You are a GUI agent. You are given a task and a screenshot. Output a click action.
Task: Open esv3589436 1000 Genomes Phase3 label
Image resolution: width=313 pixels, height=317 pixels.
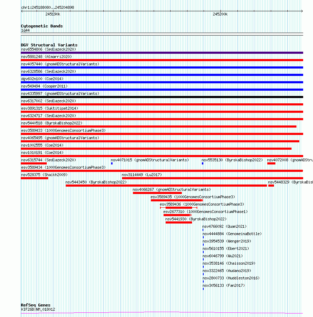click(202, 204)
